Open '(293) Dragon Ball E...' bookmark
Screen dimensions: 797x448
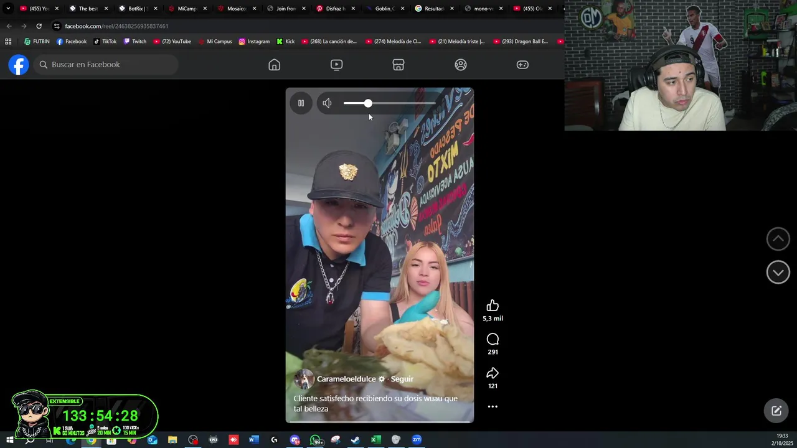coord(521,42)
